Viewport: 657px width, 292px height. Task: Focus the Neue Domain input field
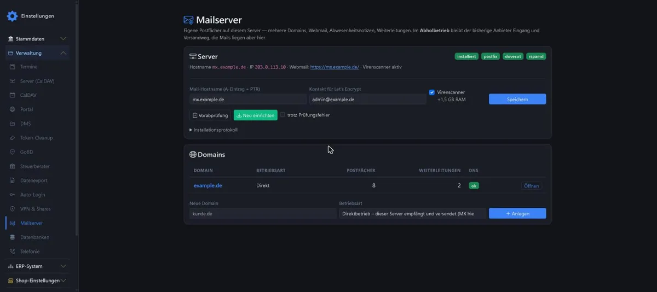point(263,213)
